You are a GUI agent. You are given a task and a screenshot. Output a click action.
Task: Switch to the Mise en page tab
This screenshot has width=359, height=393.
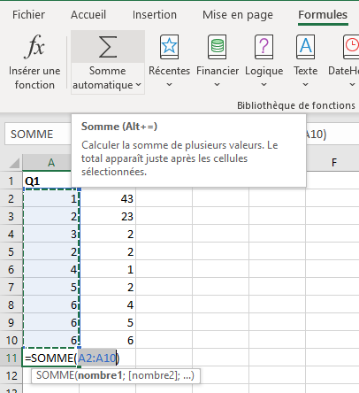click(x=238, y=14)
